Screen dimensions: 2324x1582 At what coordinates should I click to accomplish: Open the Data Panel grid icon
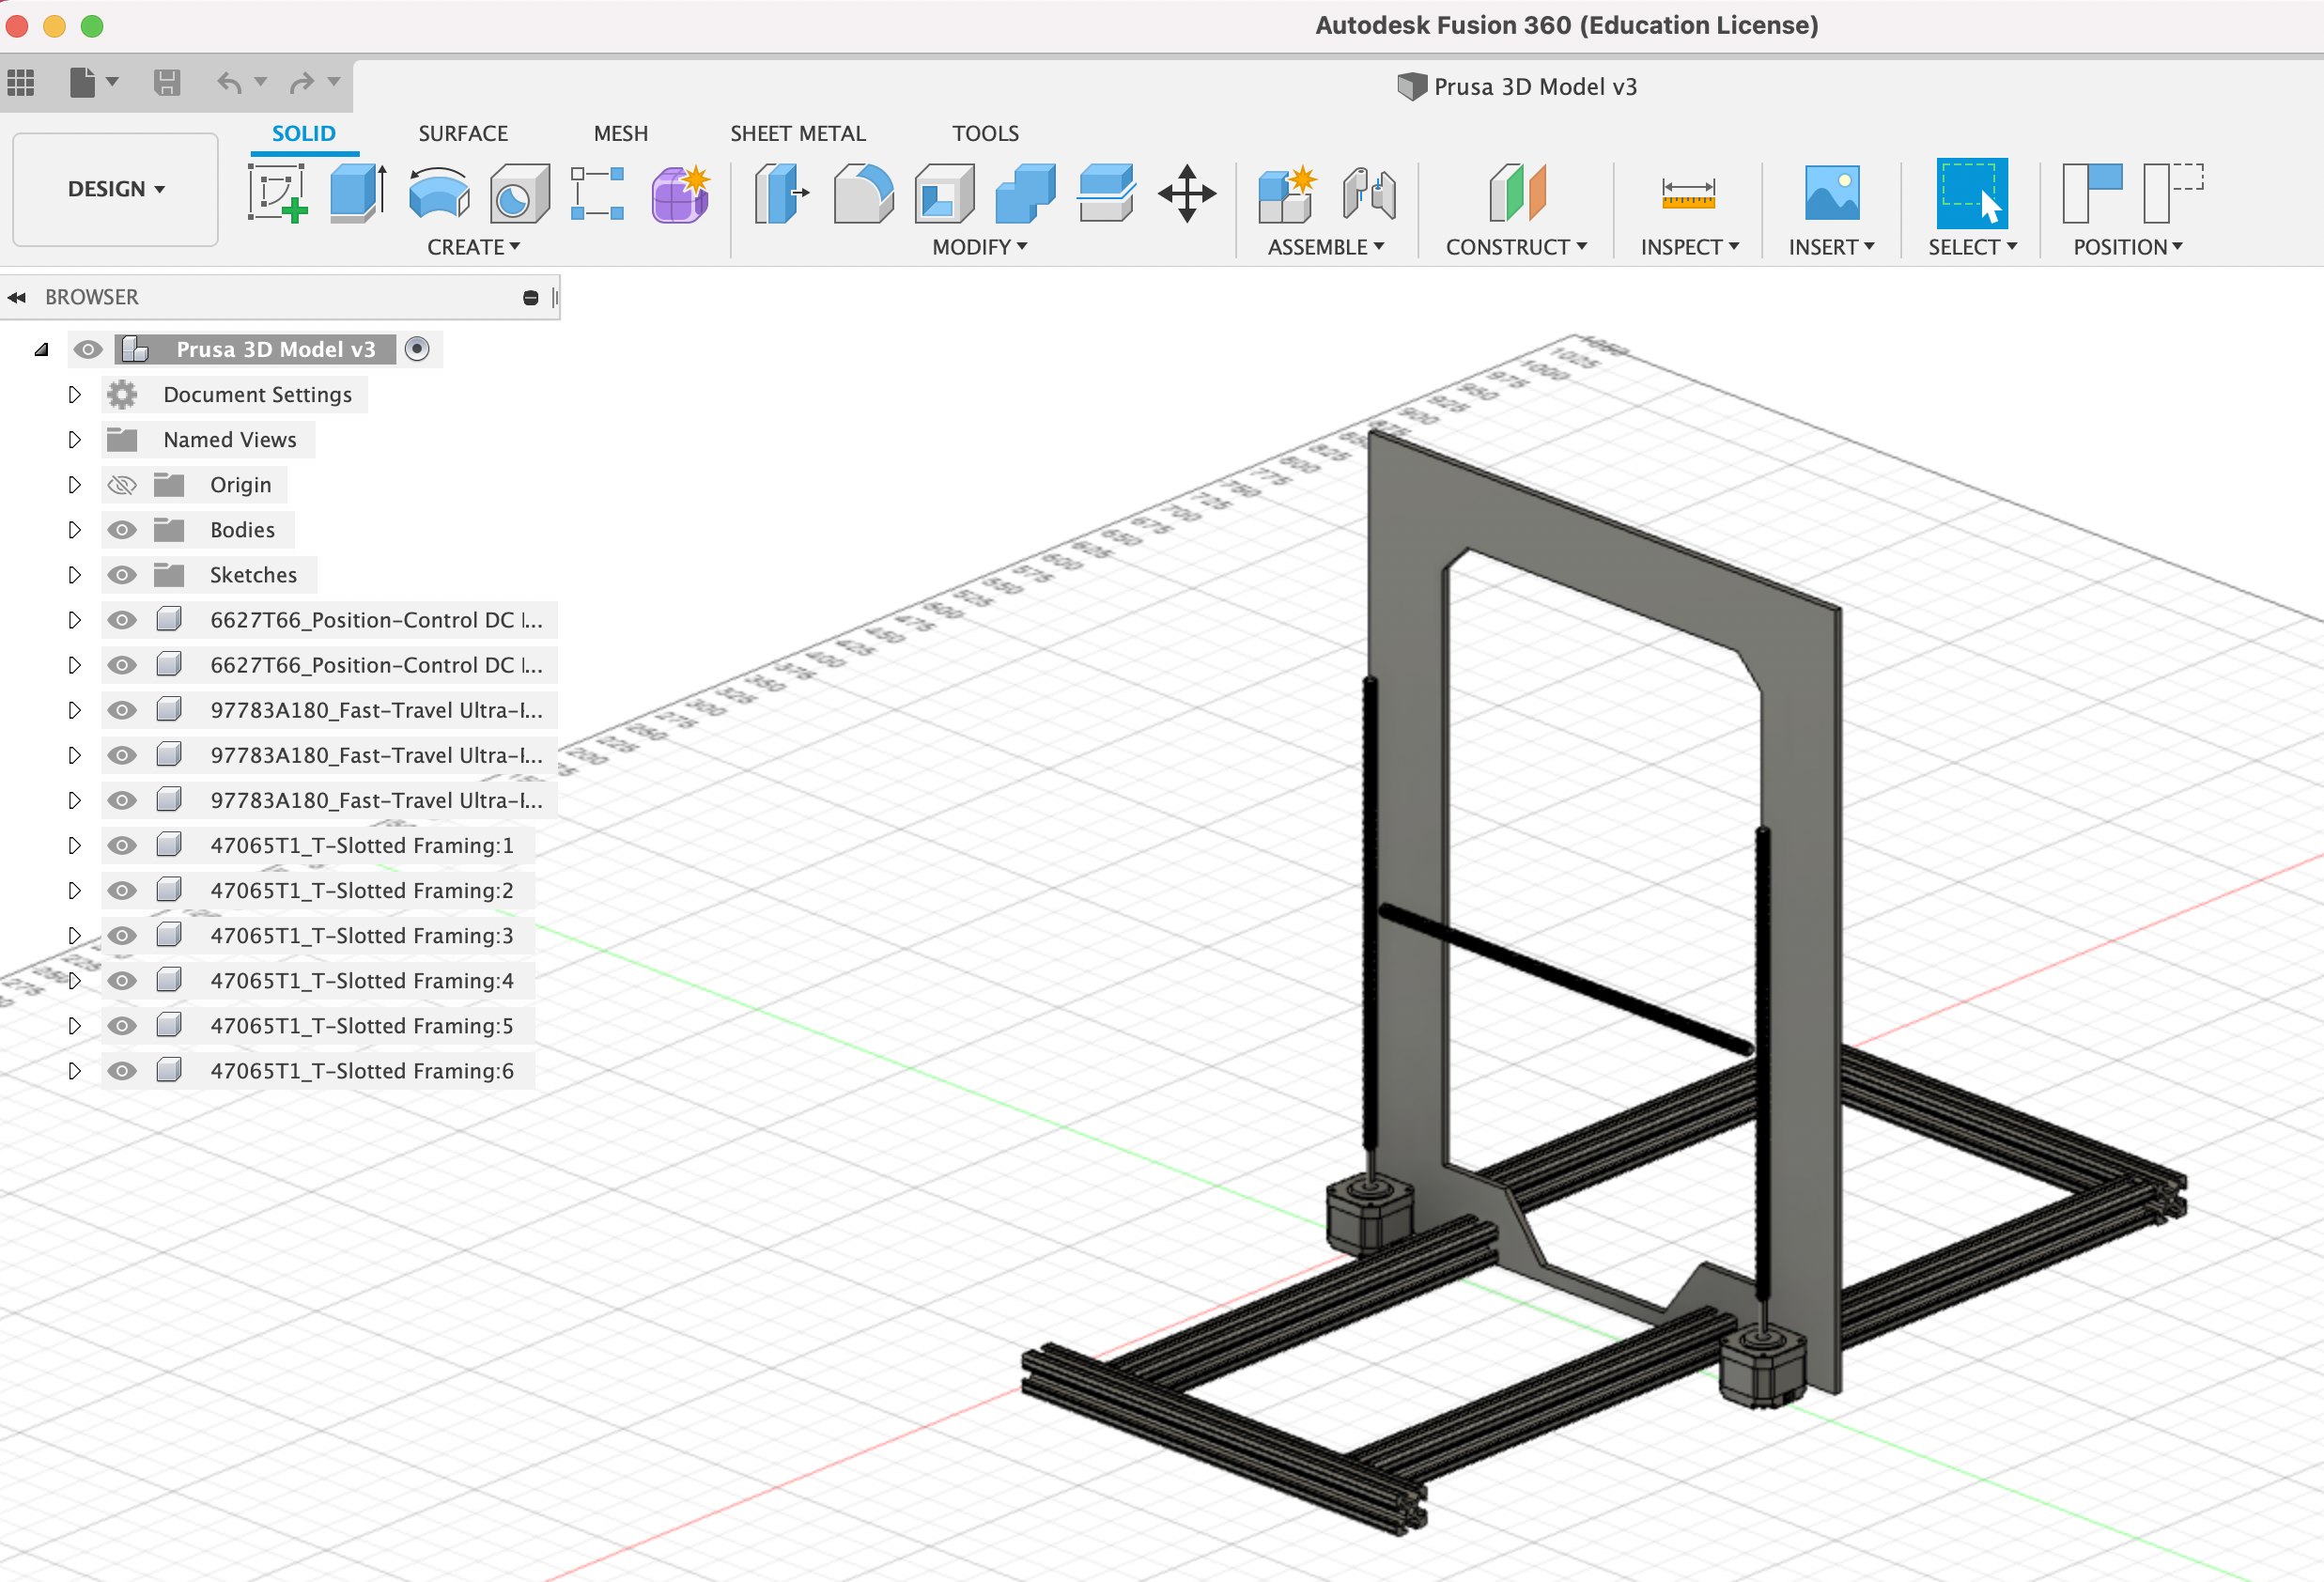[21, 82]
